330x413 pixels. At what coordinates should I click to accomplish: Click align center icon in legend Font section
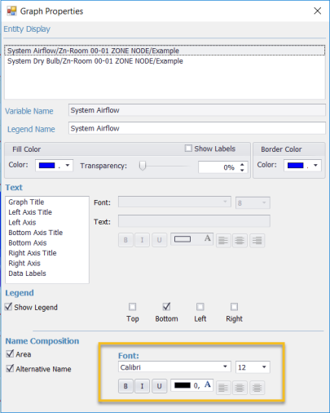coord(240,388)
